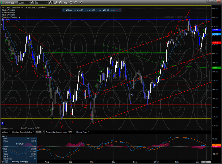Click the interval clock icon
Viewport: 222px width, 164px height.
51,3
